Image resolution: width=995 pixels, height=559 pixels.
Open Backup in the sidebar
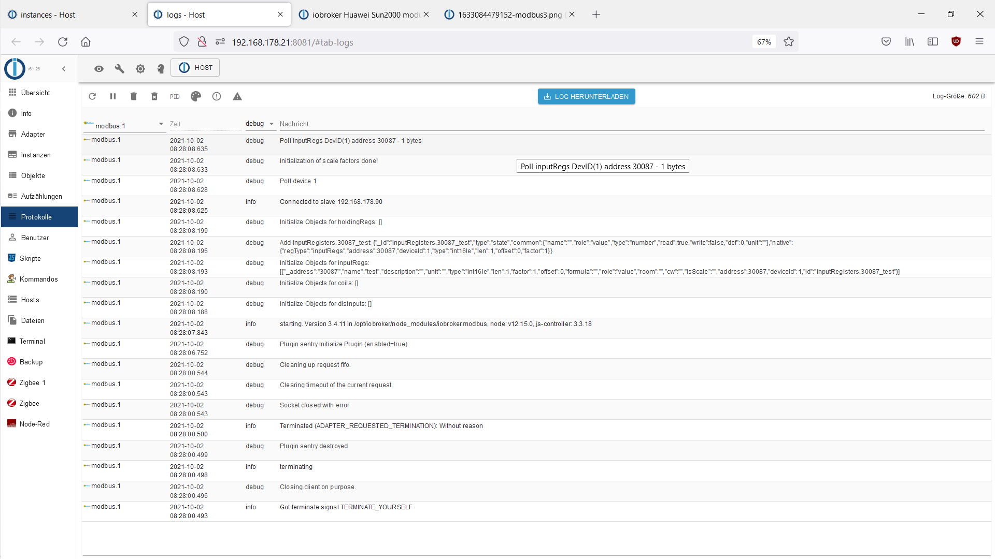click(x=39, y=362)
